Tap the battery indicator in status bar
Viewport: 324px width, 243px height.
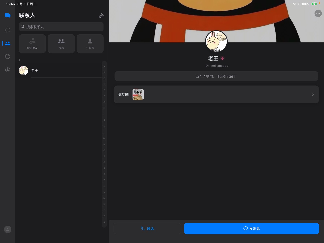pyautogui.click(x=314, y=4)
